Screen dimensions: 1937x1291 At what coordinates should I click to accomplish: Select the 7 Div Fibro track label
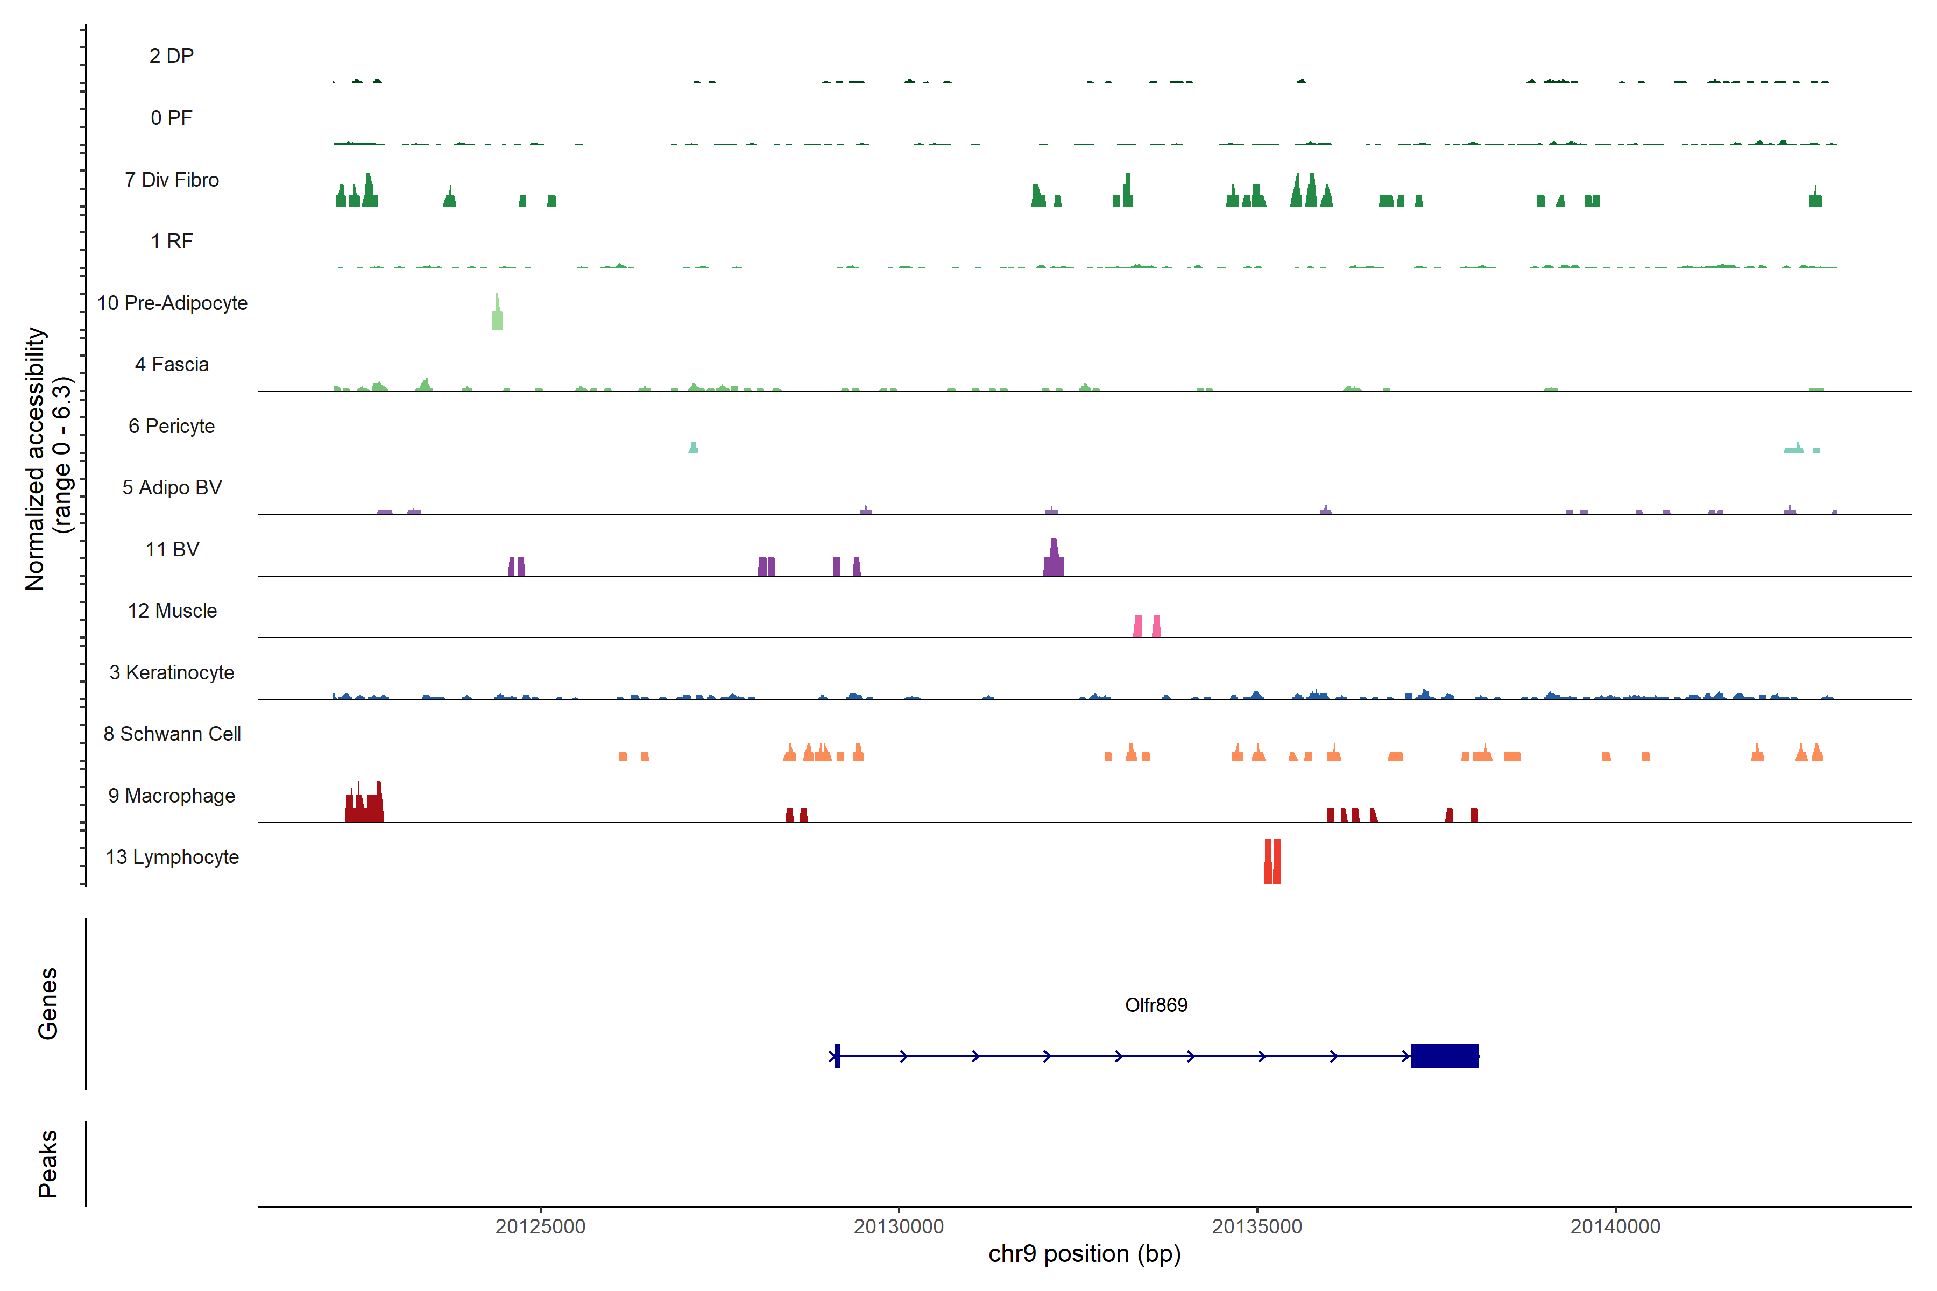coord(171,180)
